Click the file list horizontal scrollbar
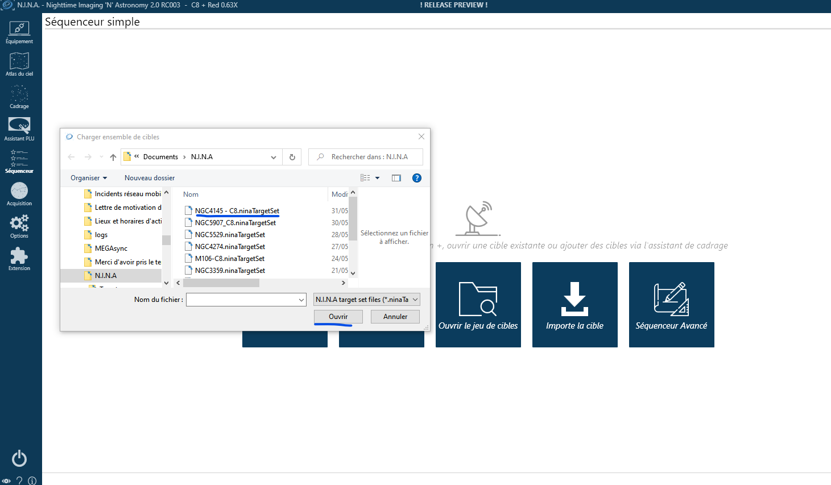831x485 pixels. click(x=221, y=283)
